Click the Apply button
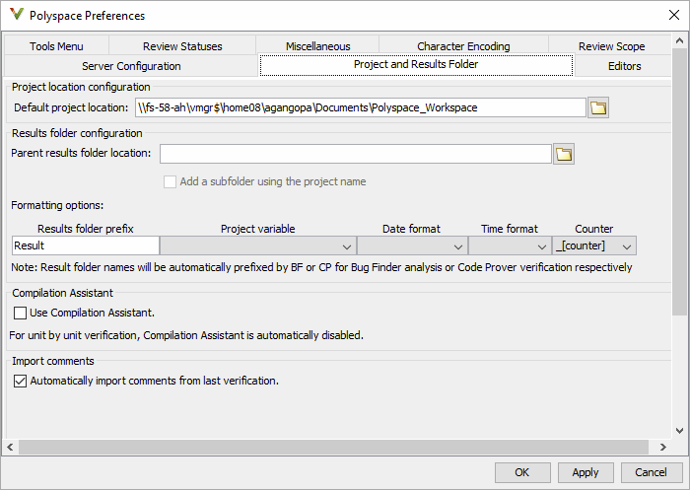The height and width of the screenshot is (490, 690). (x=586, y=472)
